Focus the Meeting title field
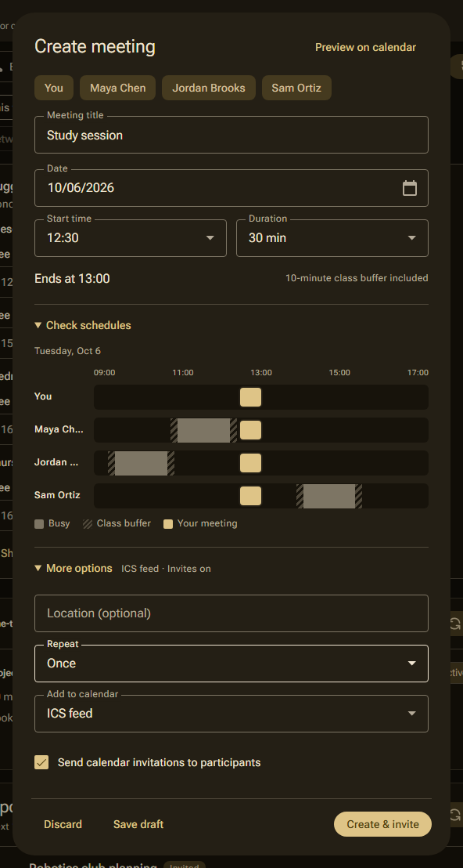This screenshot has height=868, width=463. point(231,135)
